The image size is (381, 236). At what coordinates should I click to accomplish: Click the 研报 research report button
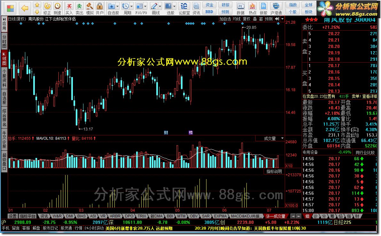225,5
